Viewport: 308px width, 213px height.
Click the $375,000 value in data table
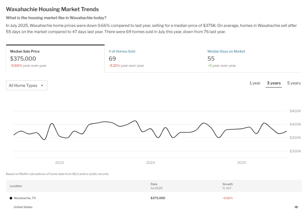point(158,198)
